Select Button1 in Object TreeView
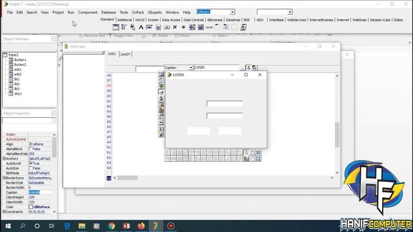 click(20, 60)
